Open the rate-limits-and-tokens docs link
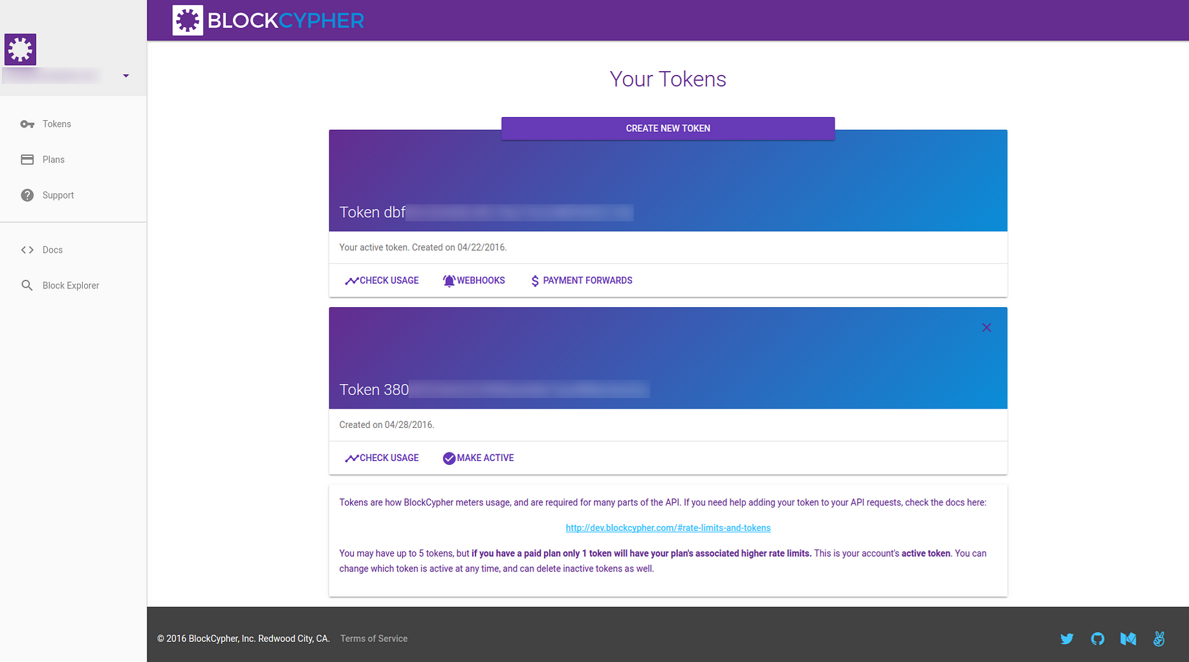Viewport: 1189px width, 662px height. point(668,528)
